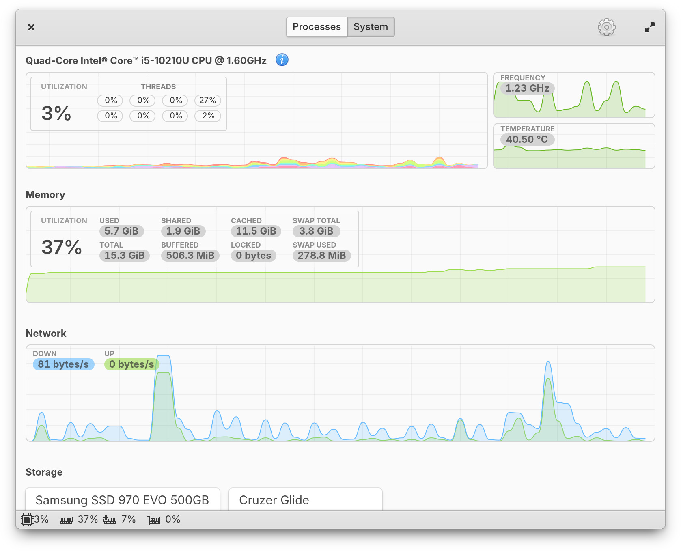Click the 278.8 MiB swap used value
Image resolution: width=681 pixels, height=551 pixels.
(321, 256)
